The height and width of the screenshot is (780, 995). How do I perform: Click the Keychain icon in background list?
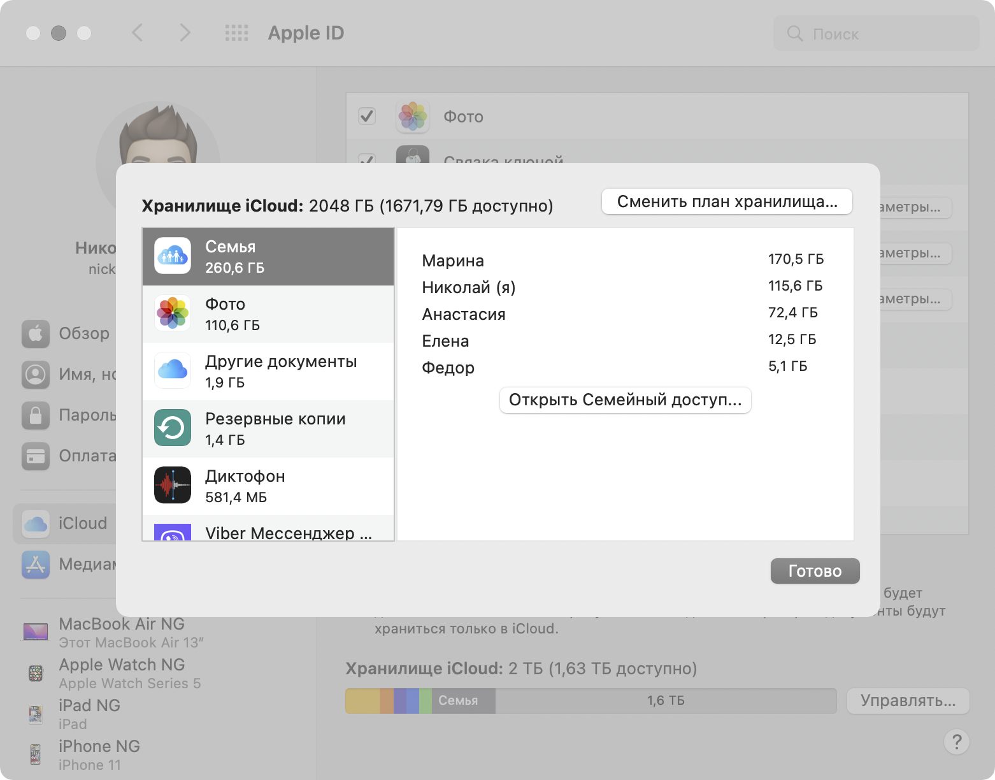click(413, 155)
